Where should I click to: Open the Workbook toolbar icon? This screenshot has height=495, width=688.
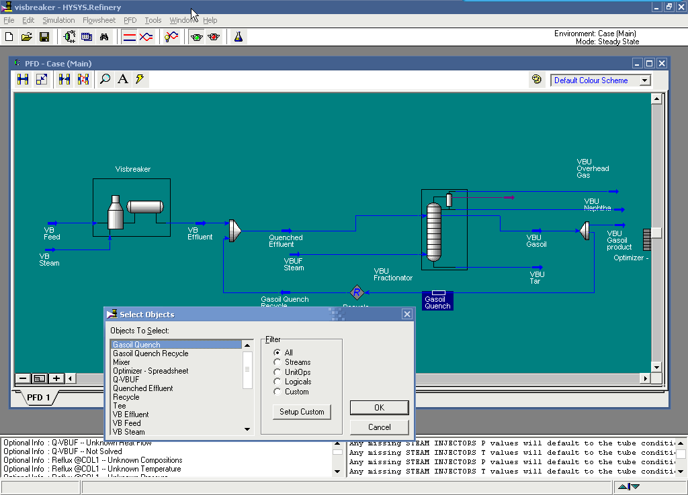point(87,37)
